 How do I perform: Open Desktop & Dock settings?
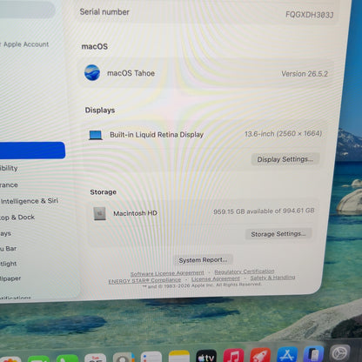pyautogui.click(x=17, y=218)
